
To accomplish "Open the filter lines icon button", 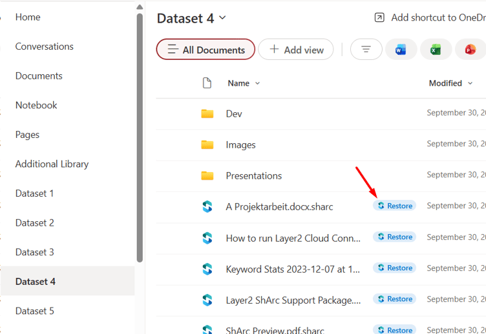I will [366, 50].
